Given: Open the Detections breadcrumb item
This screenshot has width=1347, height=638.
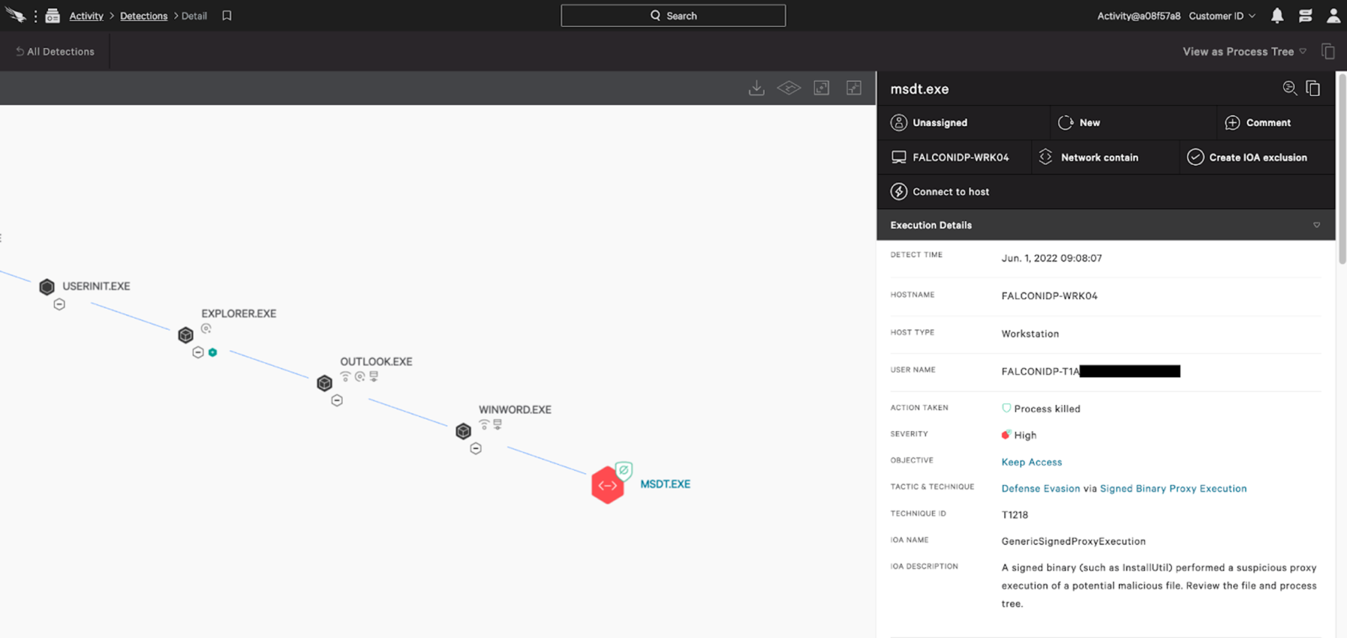Looking at the screenshot, I should (x=143, y=15).
